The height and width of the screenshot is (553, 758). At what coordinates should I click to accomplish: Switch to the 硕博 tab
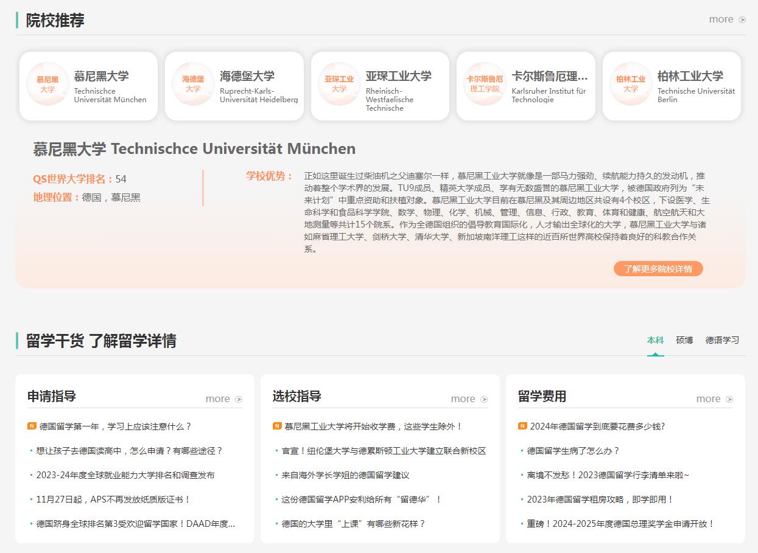point(684,340)
